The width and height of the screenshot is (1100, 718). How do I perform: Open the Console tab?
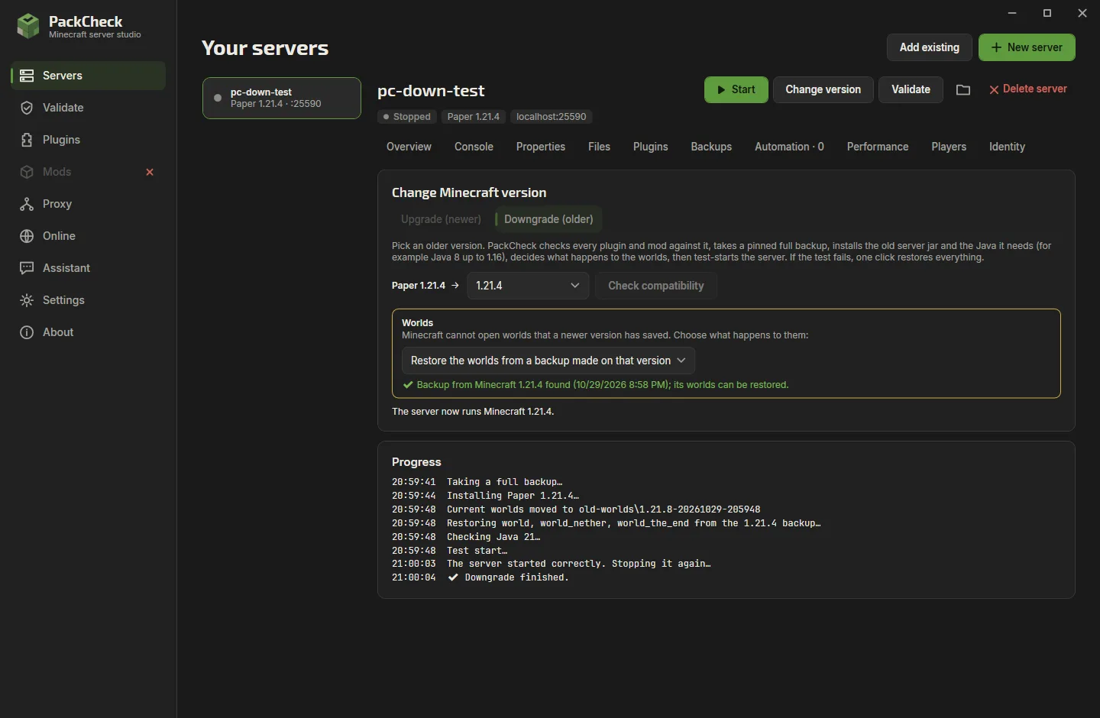pos(474,147)
